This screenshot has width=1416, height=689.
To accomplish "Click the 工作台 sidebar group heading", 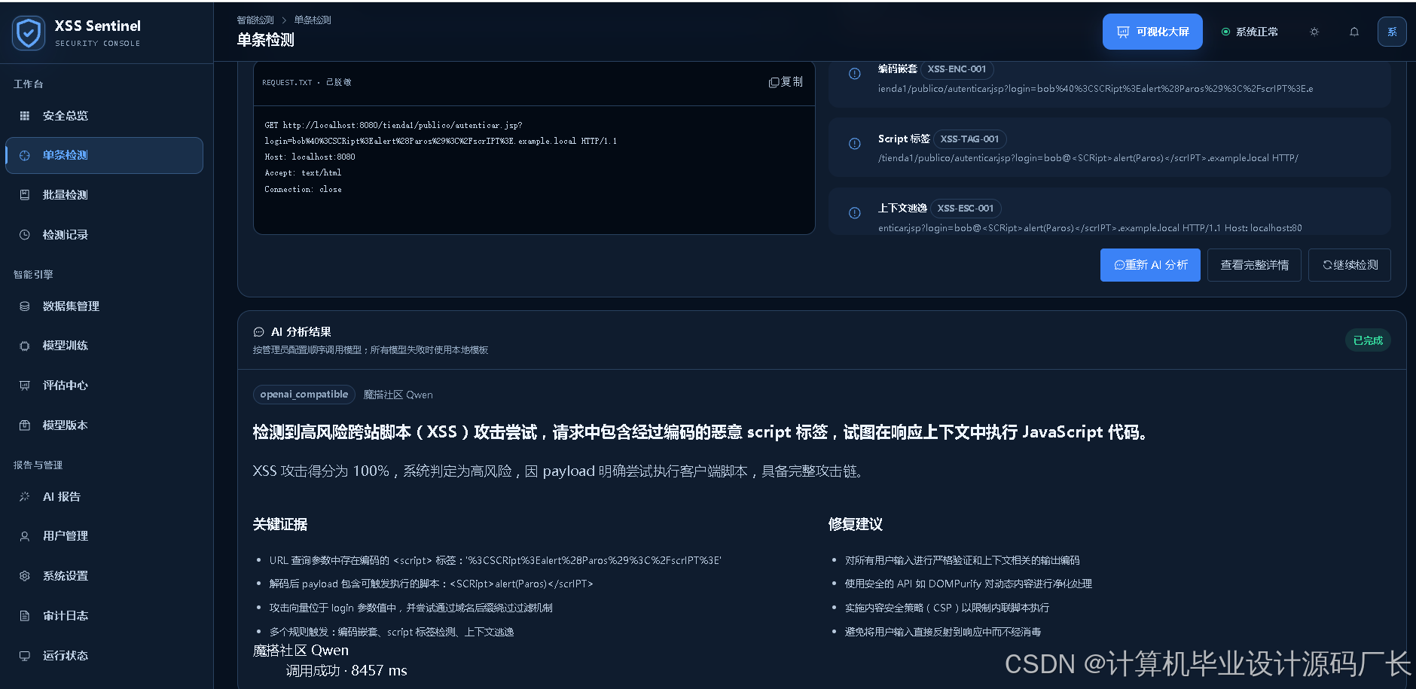I will click(29, 84).
